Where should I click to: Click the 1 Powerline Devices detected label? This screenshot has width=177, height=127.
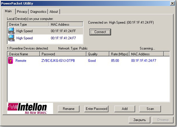[28, 48]
